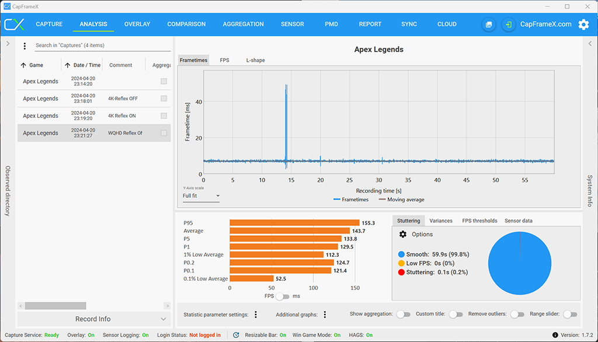598x342 pixels.
Task: Enable Custom title toggle
Action: coord(456,314)
